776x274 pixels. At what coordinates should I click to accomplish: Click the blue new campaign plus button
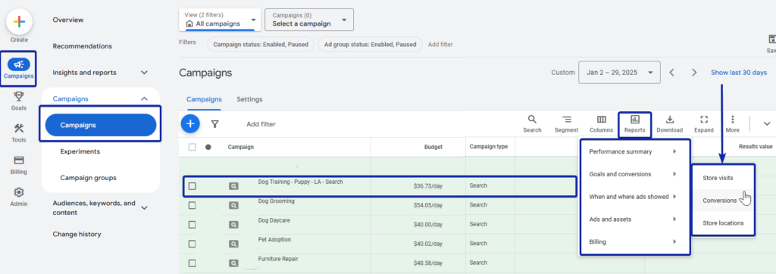pyautogui.click(x=190, y=123)
